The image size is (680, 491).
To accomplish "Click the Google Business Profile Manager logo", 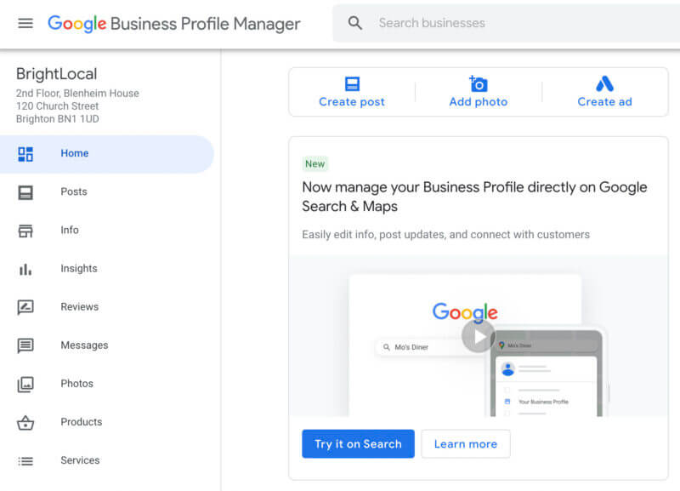I will [x=174, y=23].
